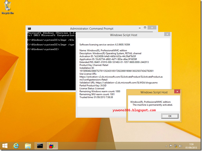The image size is (202, 151).
Task: Open the Windows Start button
Action: click(x=5, y=146)
